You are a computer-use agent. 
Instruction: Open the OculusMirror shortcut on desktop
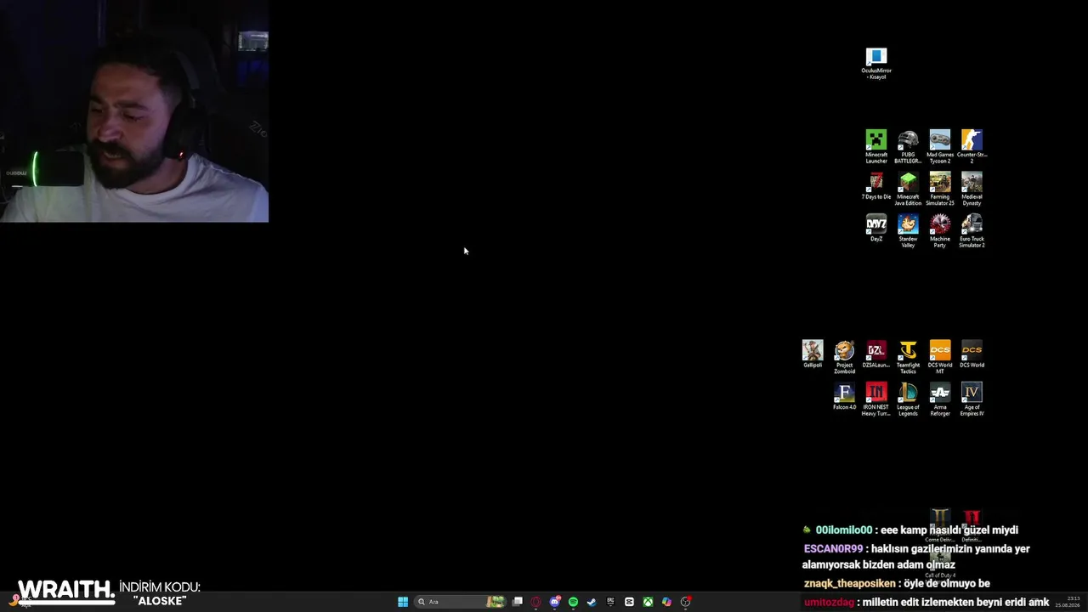tap(876, 64)
